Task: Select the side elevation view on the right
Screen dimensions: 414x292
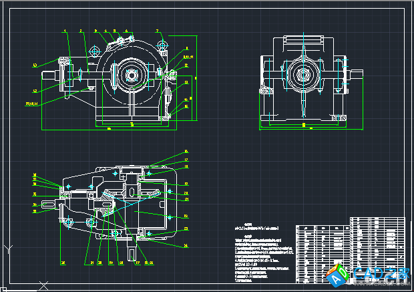Action: pyautogui.click(x=304, y=80)
